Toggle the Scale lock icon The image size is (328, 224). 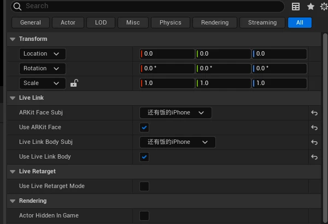coord(74,83)
